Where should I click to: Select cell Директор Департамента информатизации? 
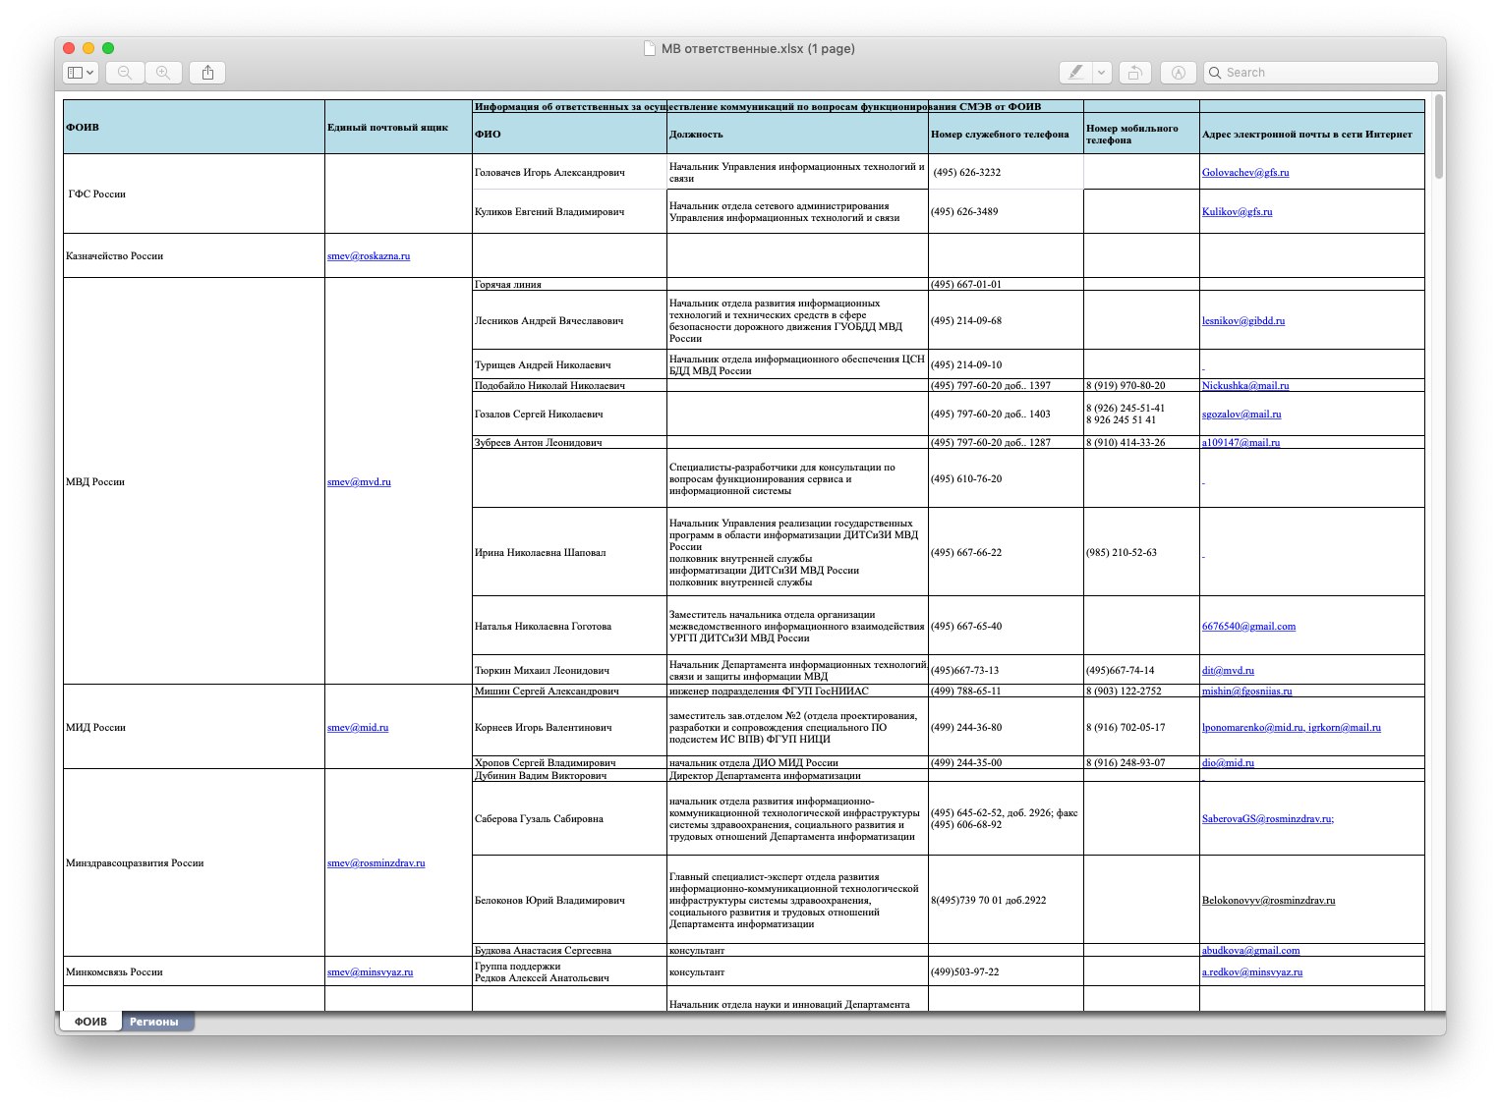[797, 775]
